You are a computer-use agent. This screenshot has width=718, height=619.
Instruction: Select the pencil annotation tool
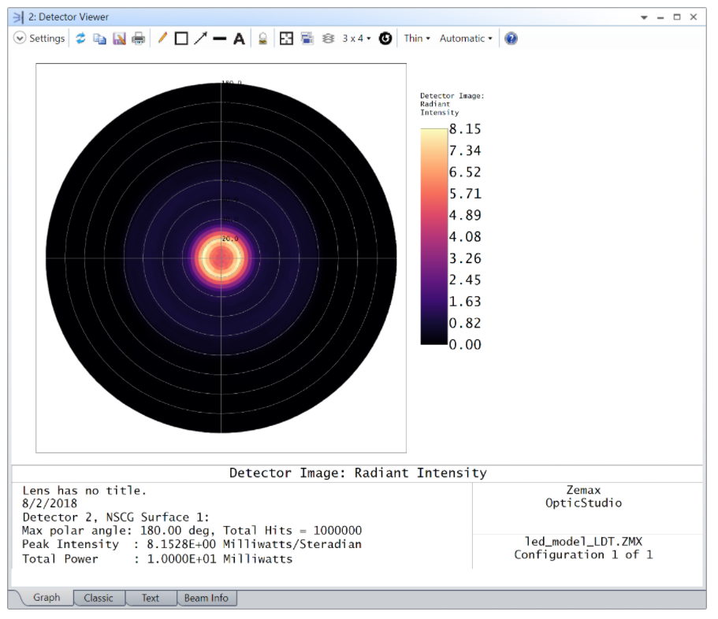coord(162,39)
